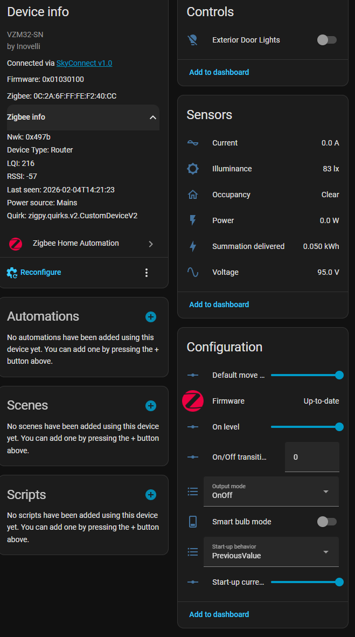355x637 pixels.
Task: Click the plus icon next to Automations
Action: click(151, 317)
